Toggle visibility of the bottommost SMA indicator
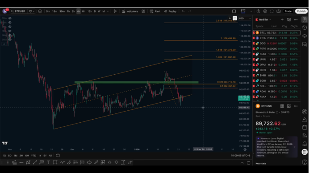The height and width of the screenshot is (173, 309). [10, 40]
